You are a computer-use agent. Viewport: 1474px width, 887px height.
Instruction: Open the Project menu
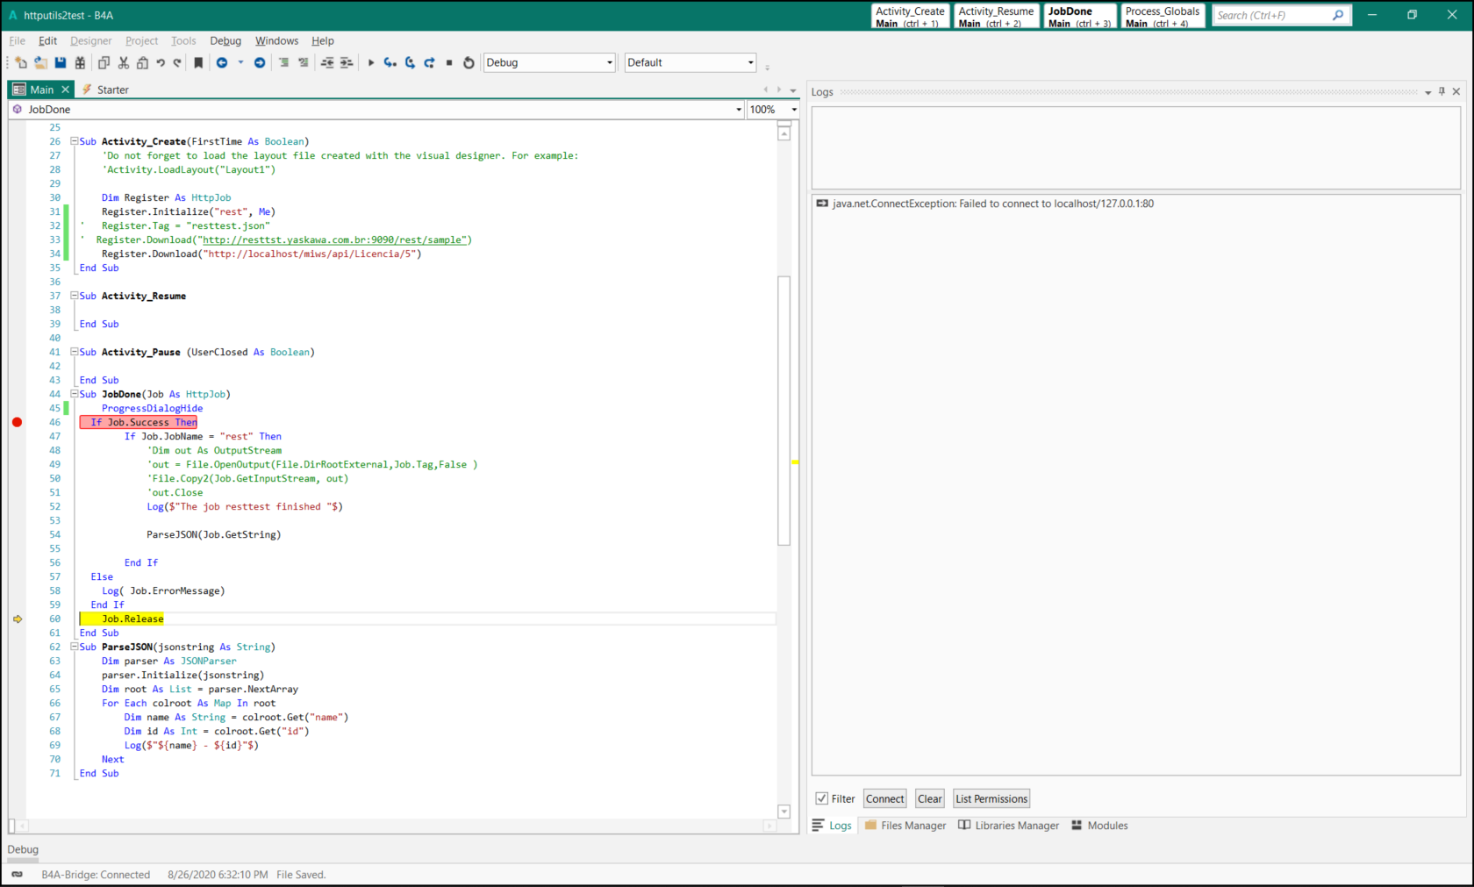[141, 40]
